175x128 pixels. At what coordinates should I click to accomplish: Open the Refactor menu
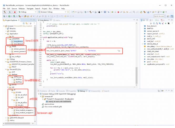[22, 9]
